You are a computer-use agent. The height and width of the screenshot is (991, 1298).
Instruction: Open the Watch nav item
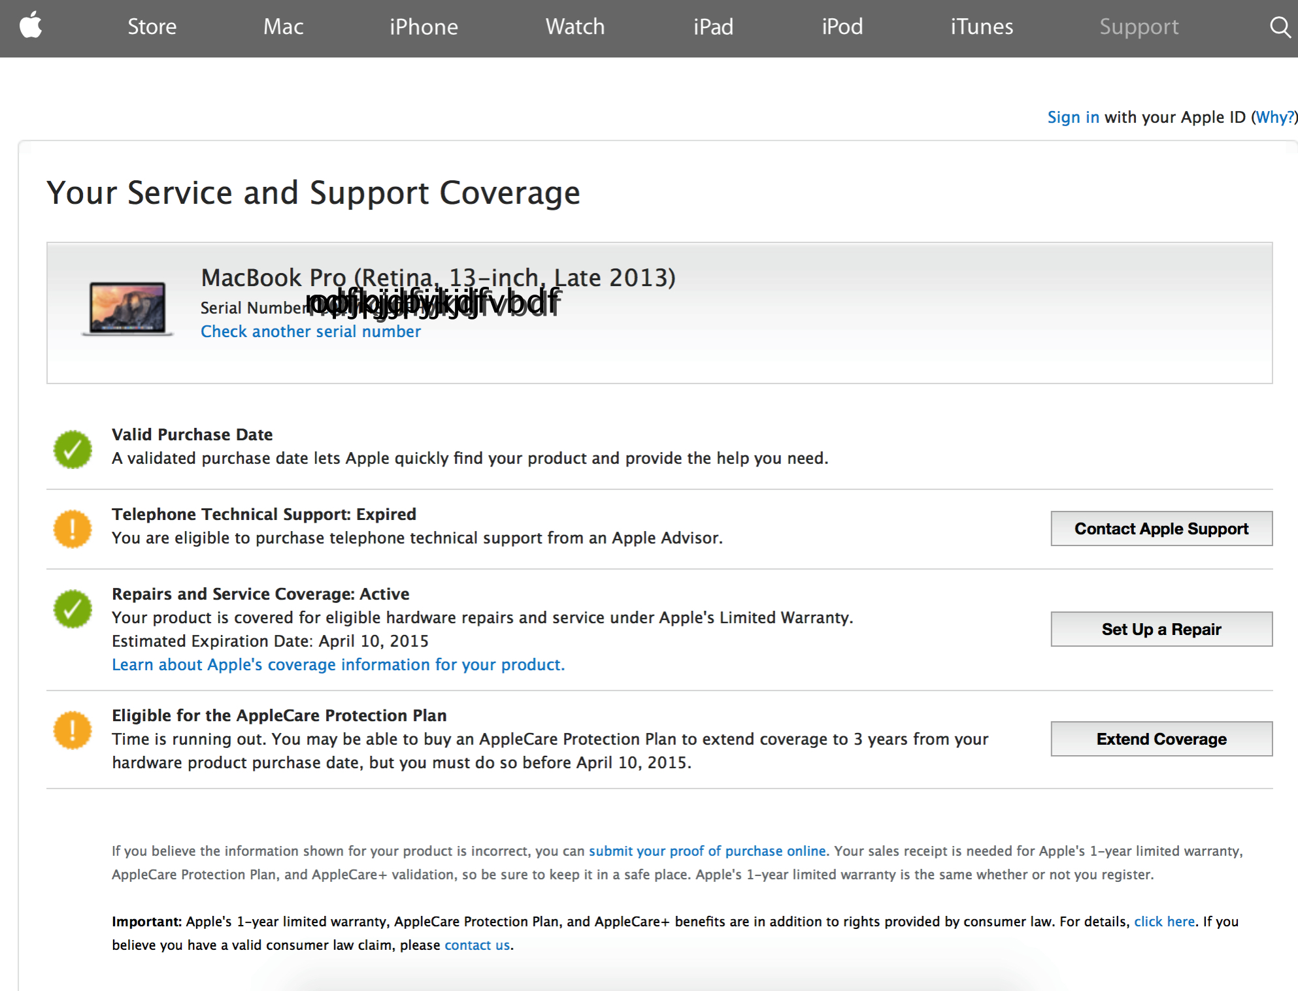coord(575,27)
